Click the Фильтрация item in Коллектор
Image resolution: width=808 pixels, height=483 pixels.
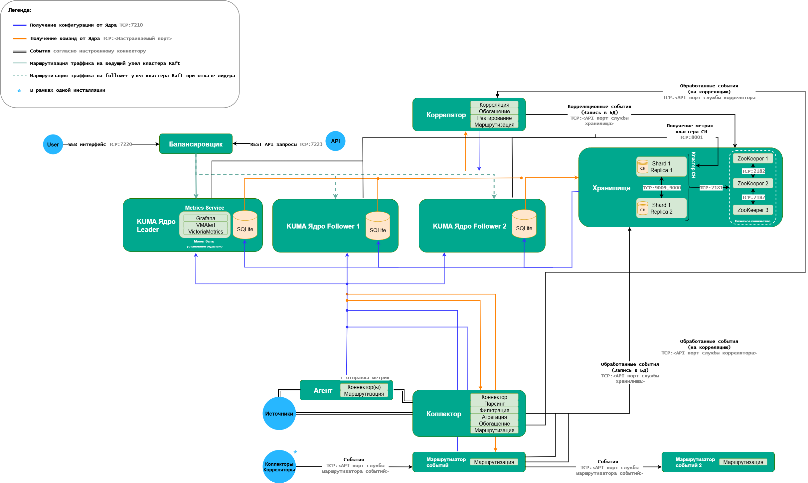pyautogui.click(x=494, y=410)
